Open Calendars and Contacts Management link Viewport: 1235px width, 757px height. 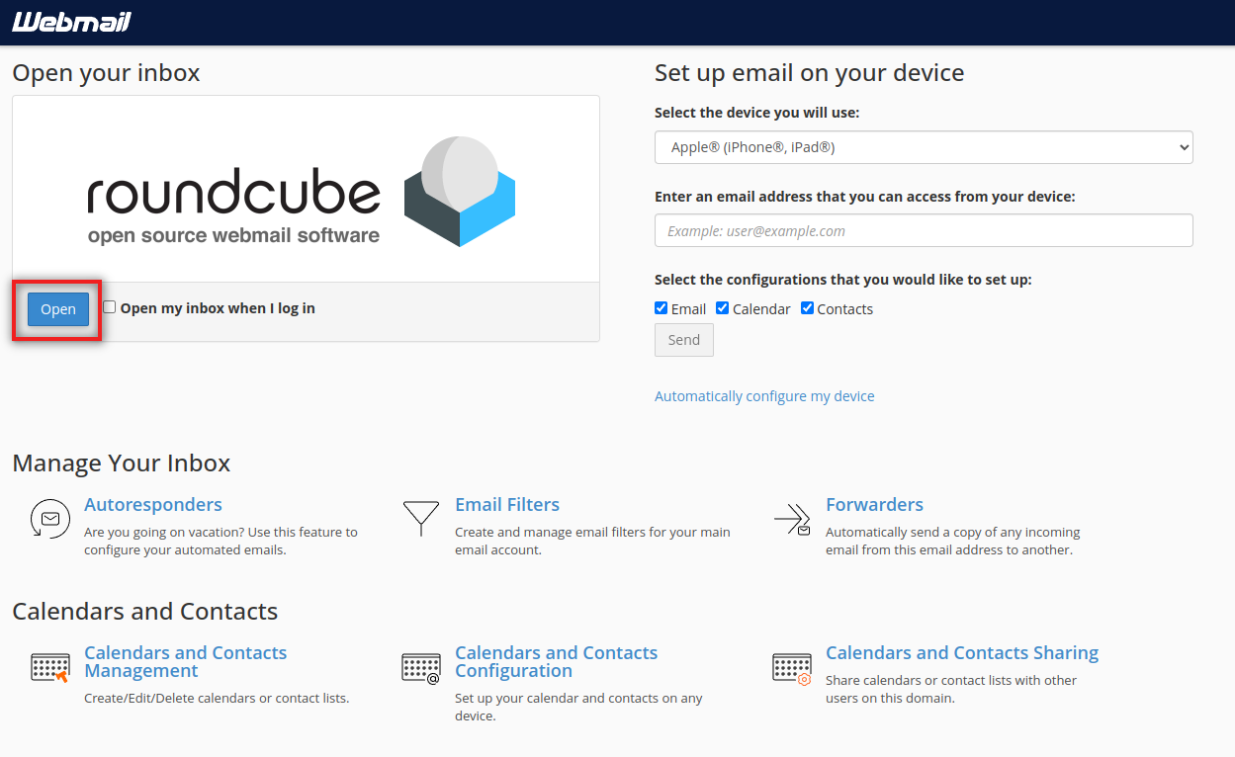(186, 662)
